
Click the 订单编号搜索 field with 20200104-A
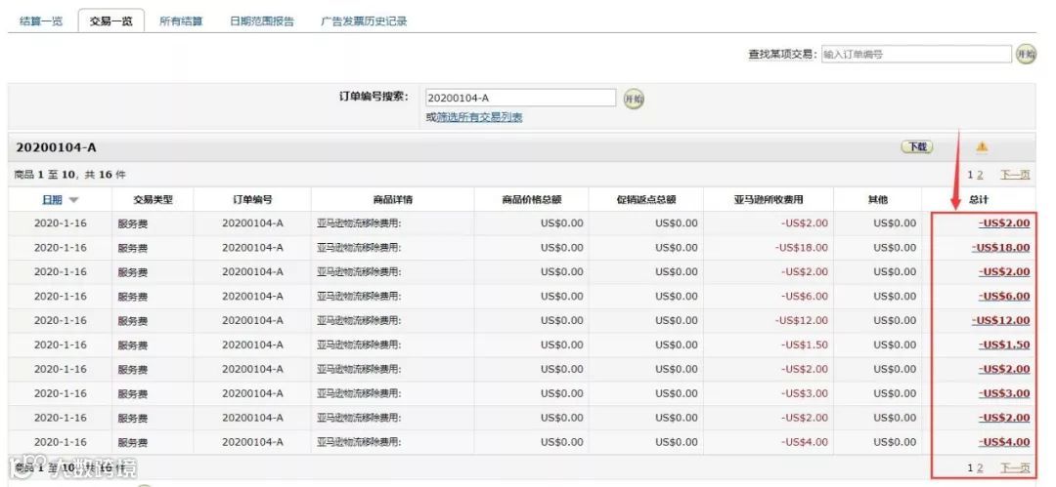(520, 99)
